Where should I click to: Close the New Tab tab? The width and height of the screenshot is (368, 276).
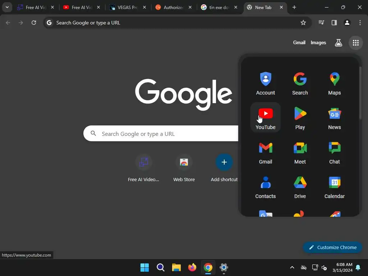[281, 7]
